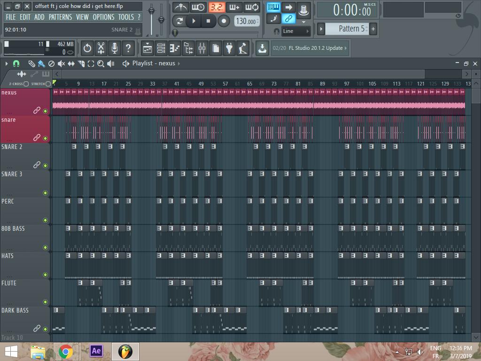Open the Channel rack icon
This screenshot has width=481, height=361.
click(161, 48)
